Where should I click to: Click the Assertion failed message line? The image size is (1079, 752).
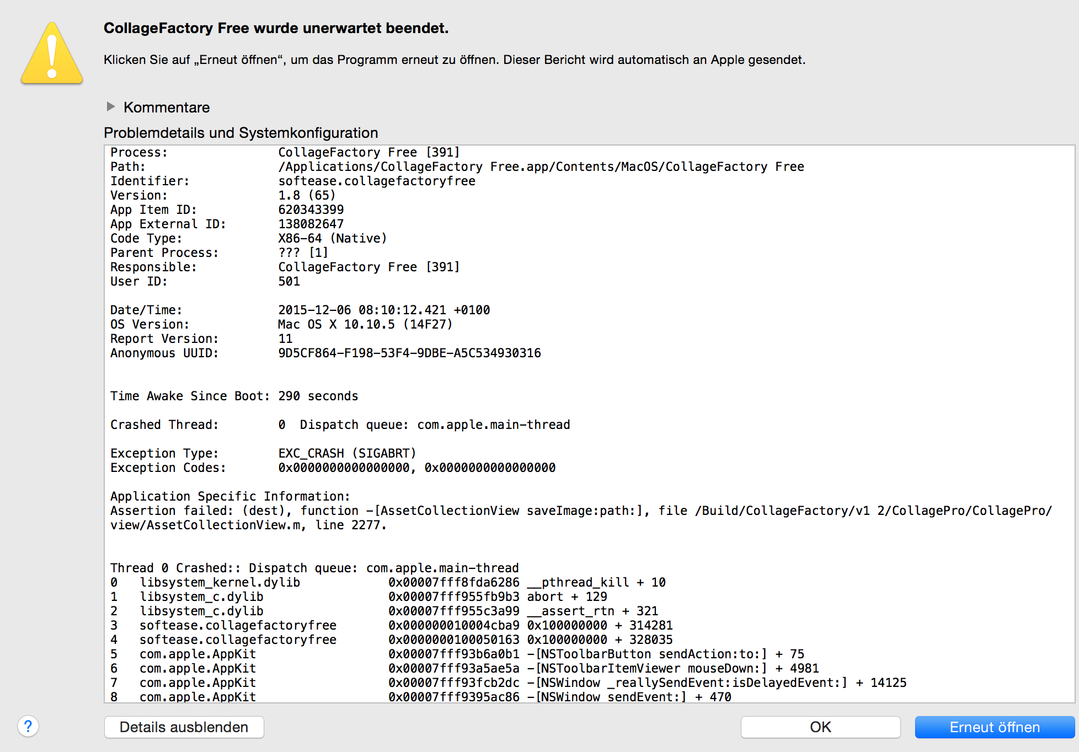pos(581,511)
